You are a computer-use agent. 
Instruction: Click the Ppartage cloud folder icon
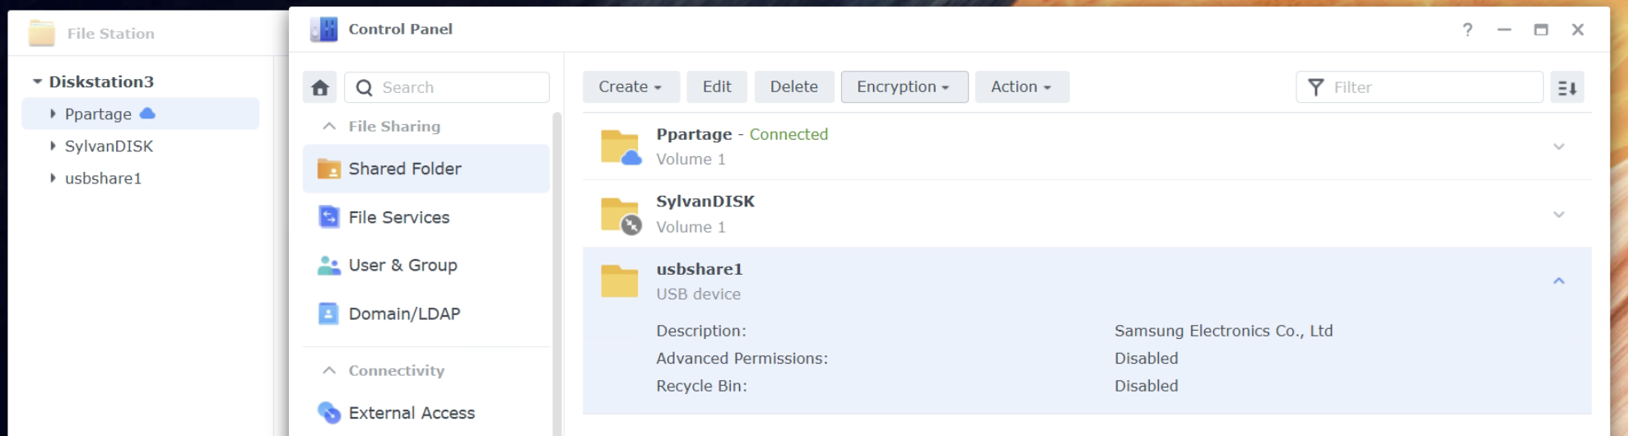[x=621, y=147]
